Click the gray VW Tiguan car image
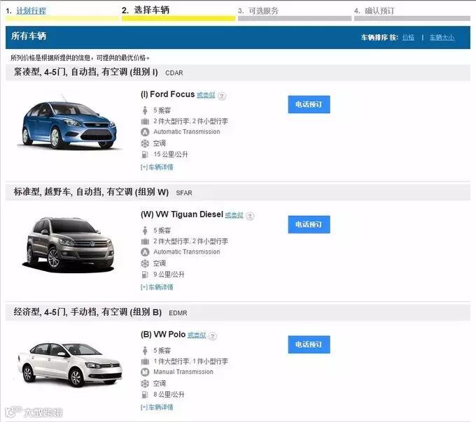Image resolution: width=476 pixels, height=422 pixels. 69,244
